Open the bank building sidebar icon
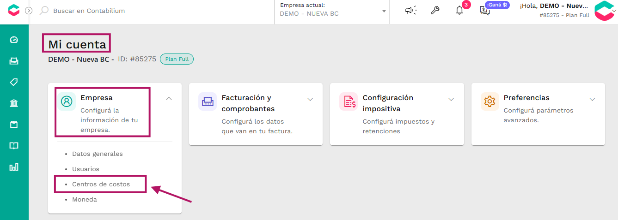 [x=14, y=103]
